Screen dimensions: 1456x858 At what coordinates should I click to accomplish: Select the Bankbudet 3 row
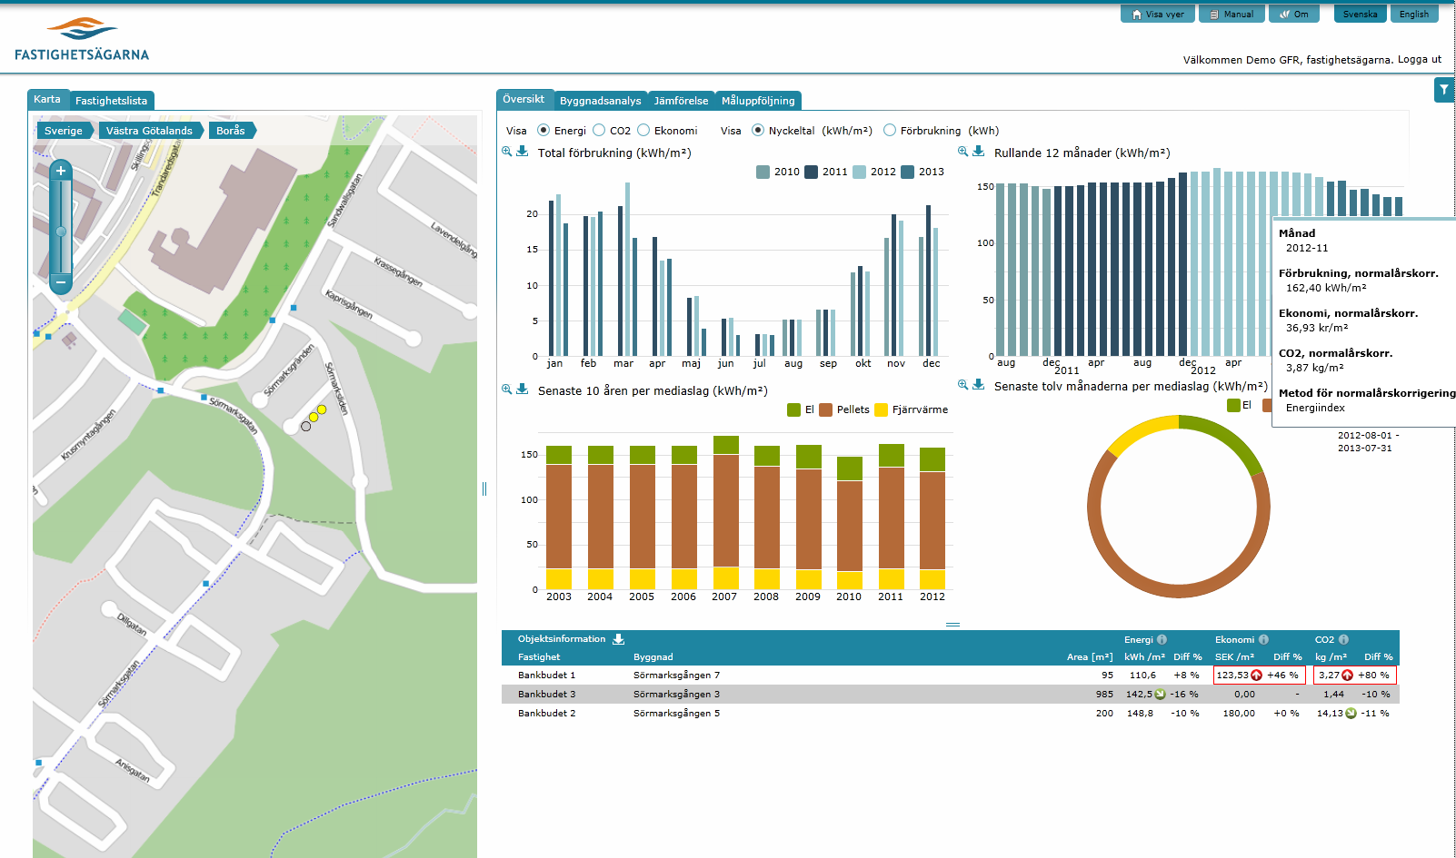(x=951, y=695)
